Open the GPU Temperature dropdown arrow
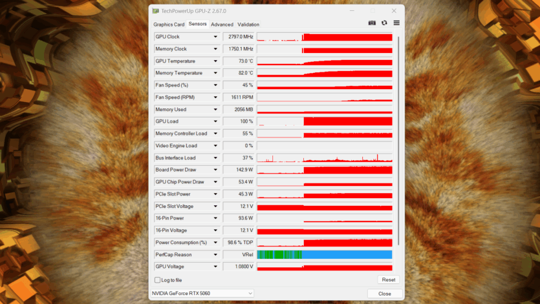540x304 pixels. pos(215,61)
